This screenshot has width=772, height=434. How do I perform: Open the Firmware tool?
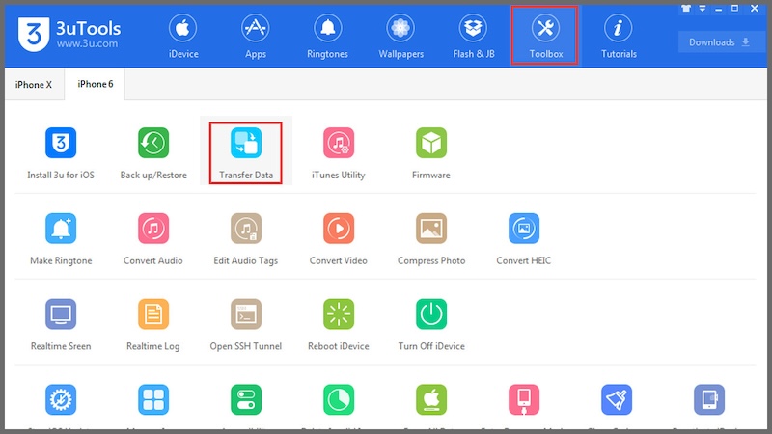point(430,153)
